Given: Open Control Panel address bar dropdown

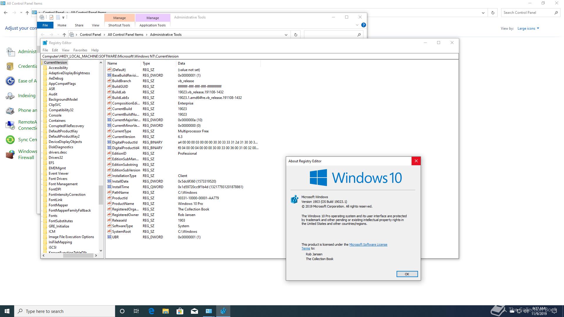Looking at the screenshot, I should pos(483,13).
